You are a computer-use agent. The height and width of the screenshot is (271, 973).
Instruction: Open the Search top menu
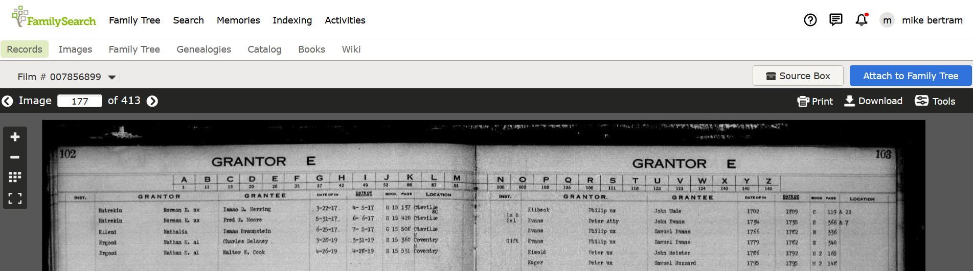(x=188, y=20)
